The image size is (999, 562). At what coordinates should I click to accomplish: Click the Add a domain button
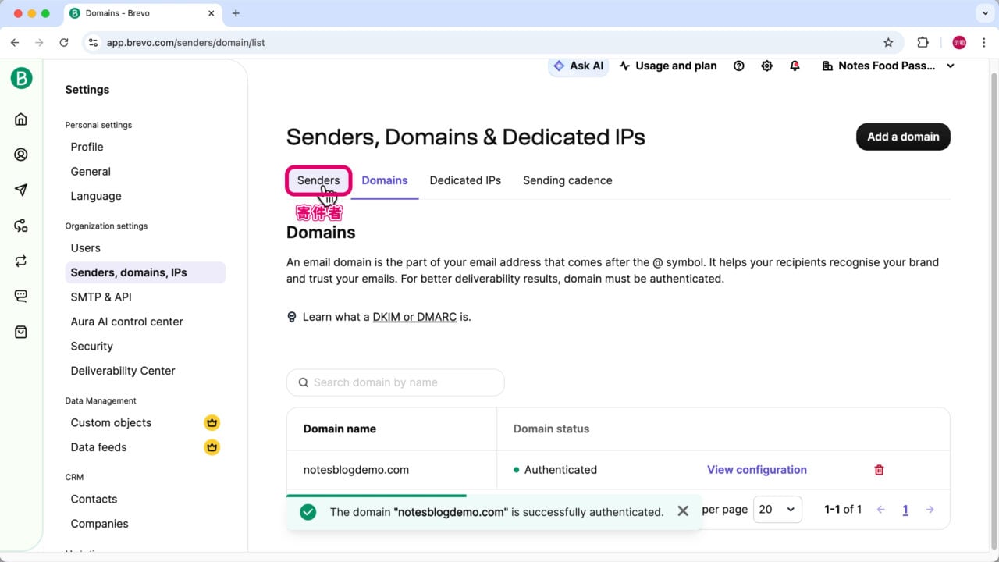[903, 137]
